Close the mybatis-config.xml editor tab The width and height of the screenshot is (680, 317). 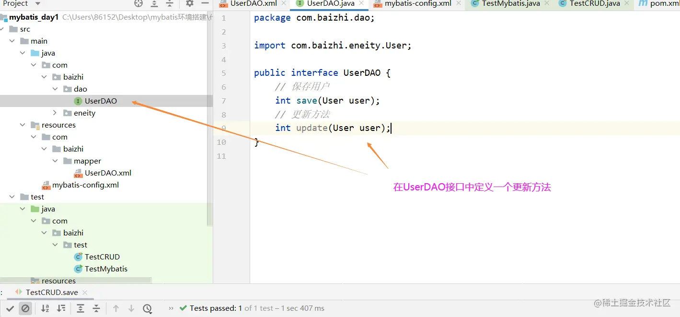458,3
